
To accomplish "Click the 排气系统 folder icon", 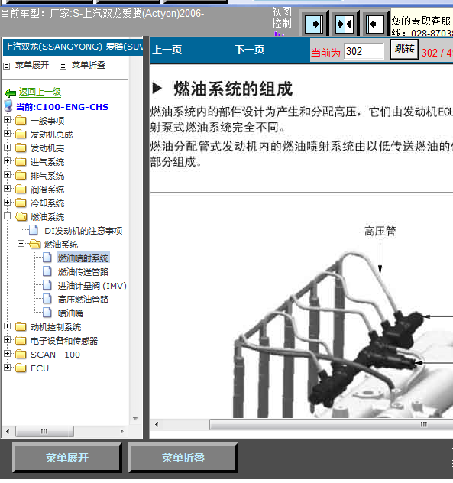I will 21,175.
